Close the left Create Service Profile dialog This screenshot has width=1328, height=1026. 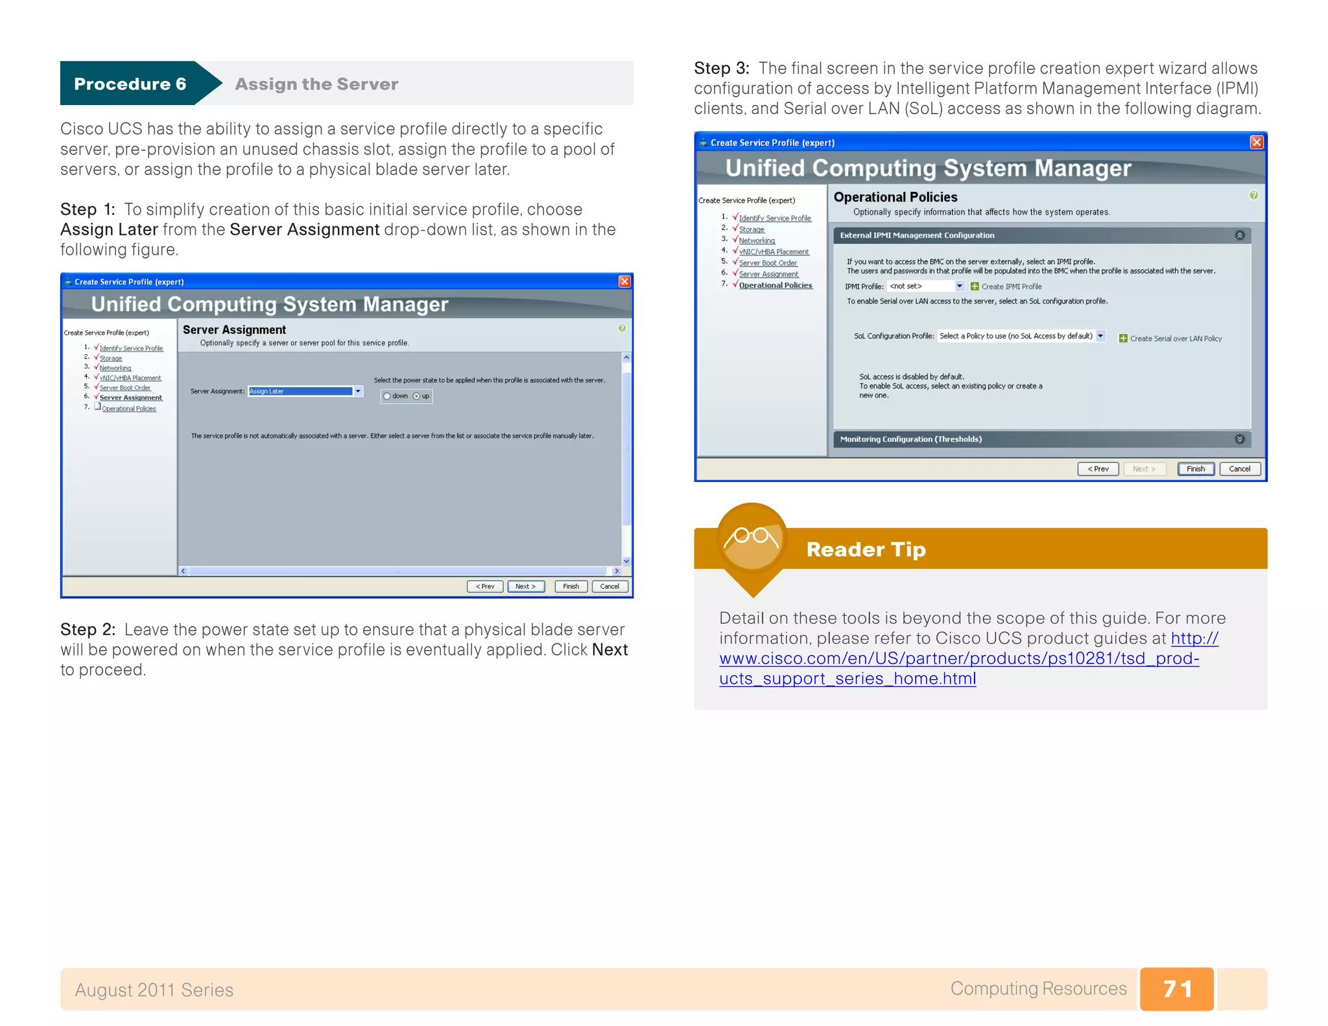pyautogui.click(x=624, y=281)
